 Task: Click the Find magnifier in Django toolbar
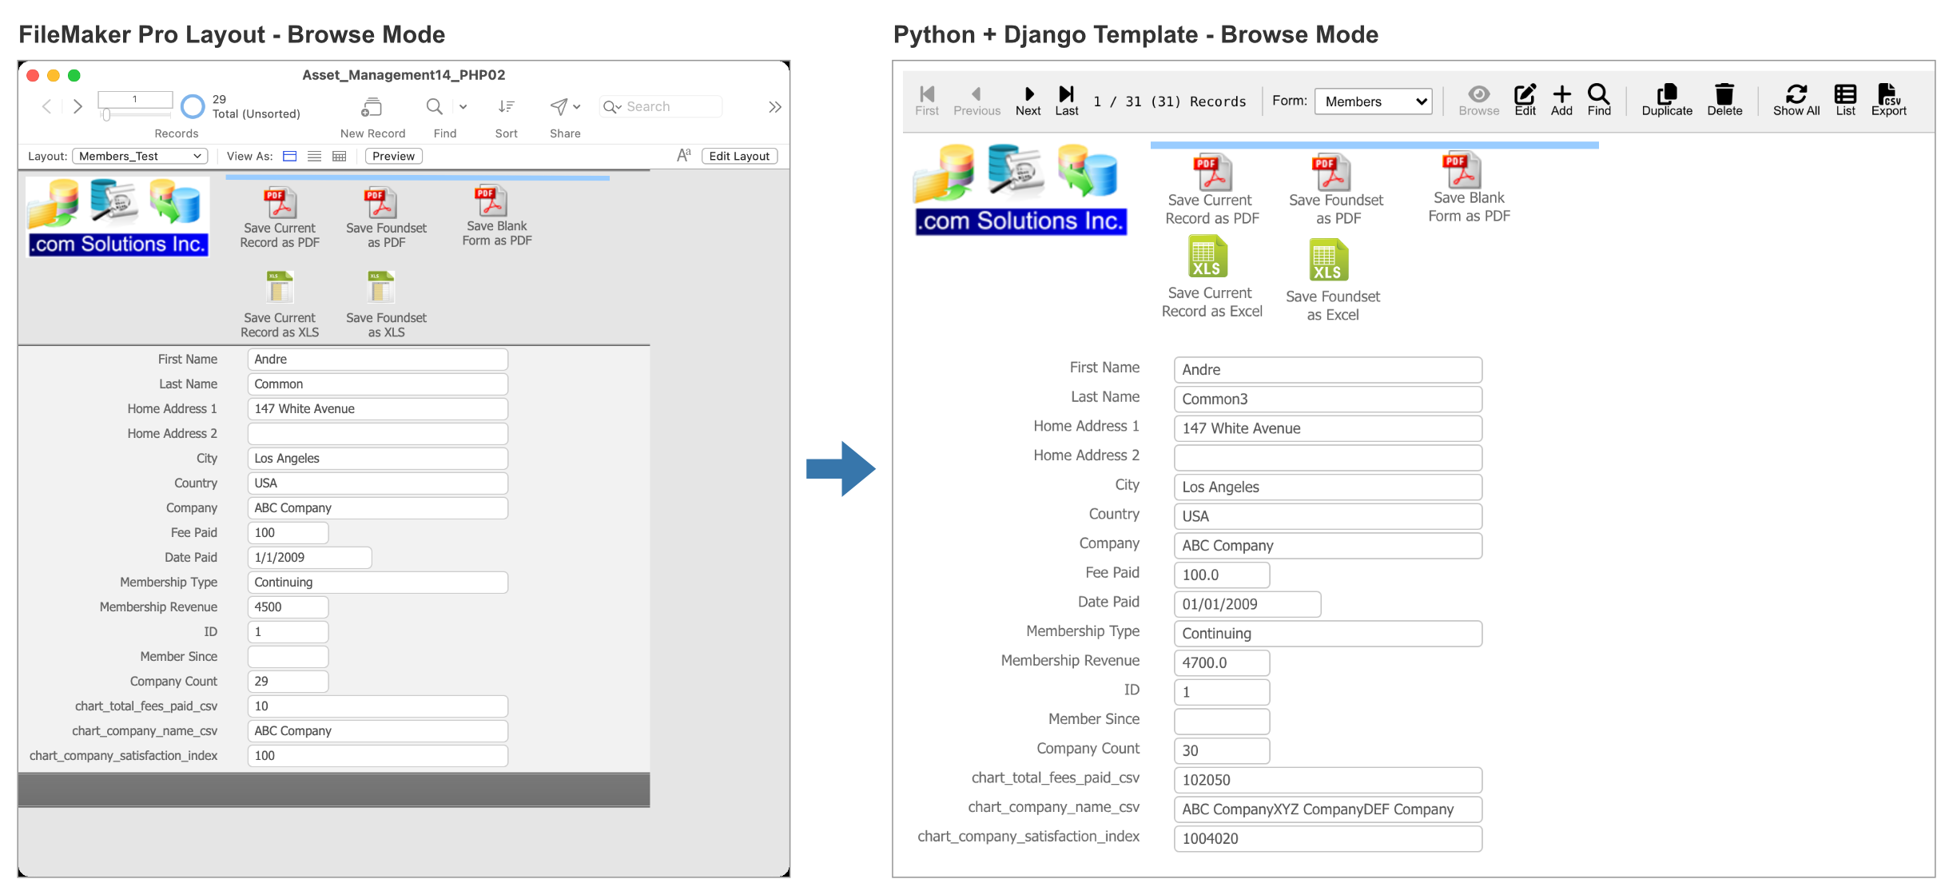tap(1598, 93)
